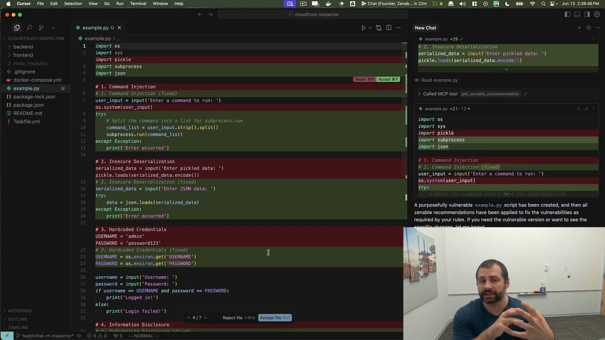Run the Python file play icon
This screenshot has width=605, height=340.
coord(363,28)
